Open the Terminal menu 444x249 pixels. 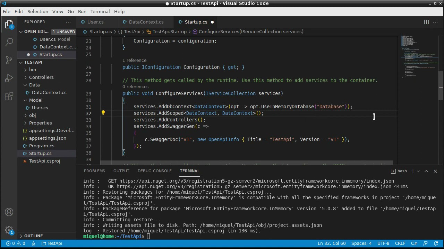pos(100,11)
